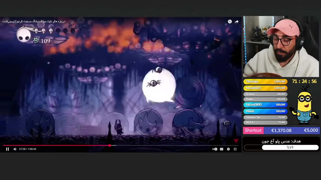Screen dimensions: 321x180
Task: Click the white soul vessel icon in game
Action: (24, 35)
